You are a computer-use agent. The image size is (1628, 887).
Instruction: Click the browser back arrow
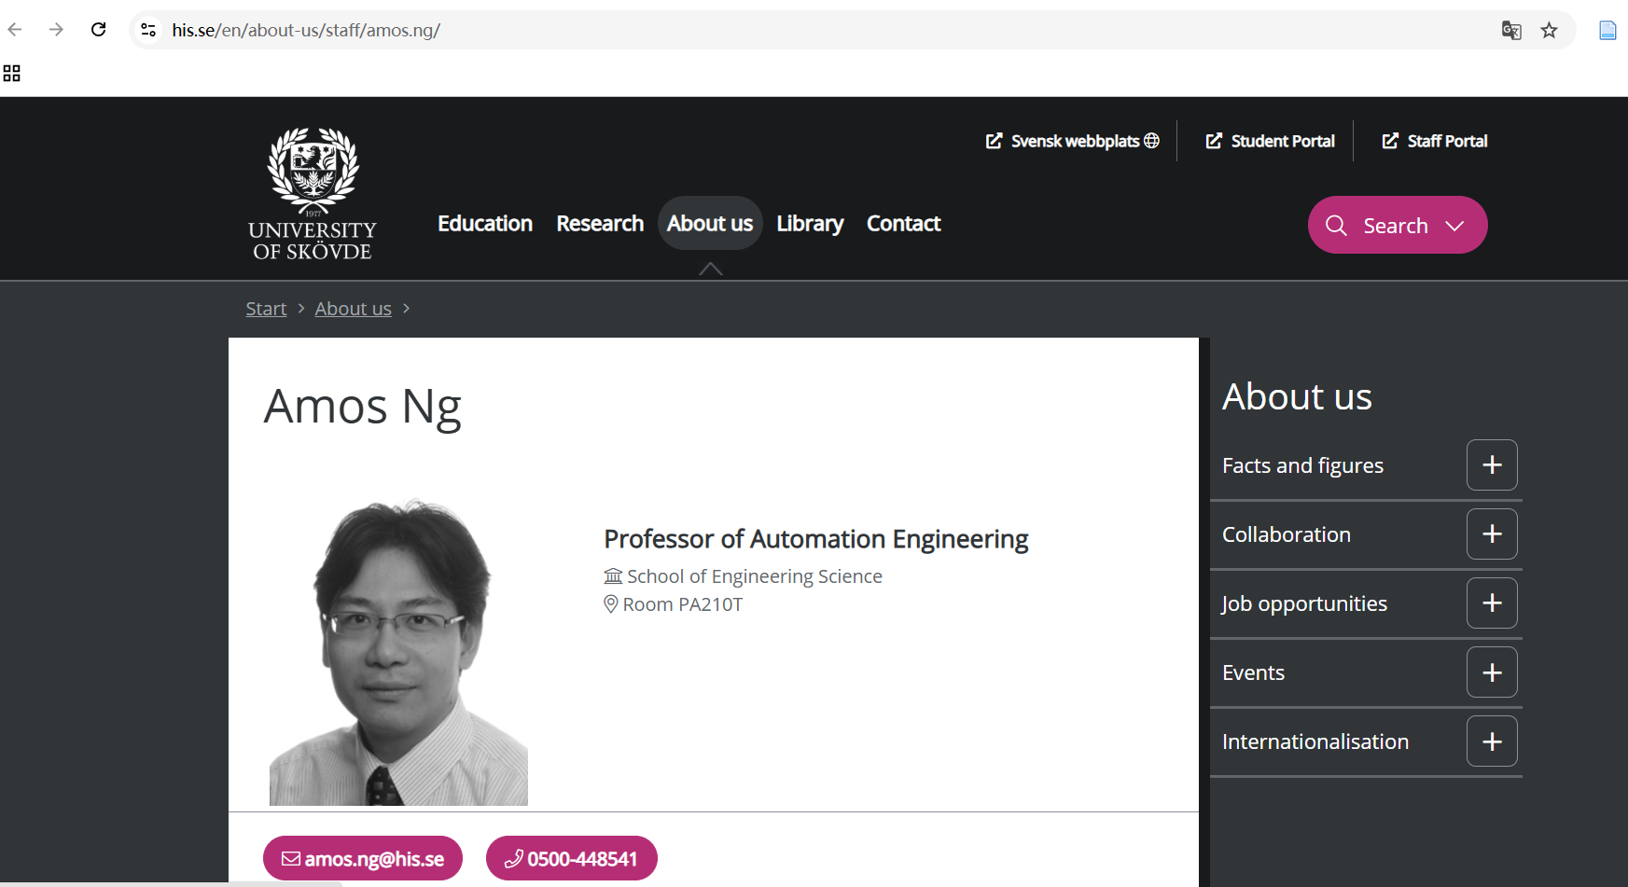point(15,30)
